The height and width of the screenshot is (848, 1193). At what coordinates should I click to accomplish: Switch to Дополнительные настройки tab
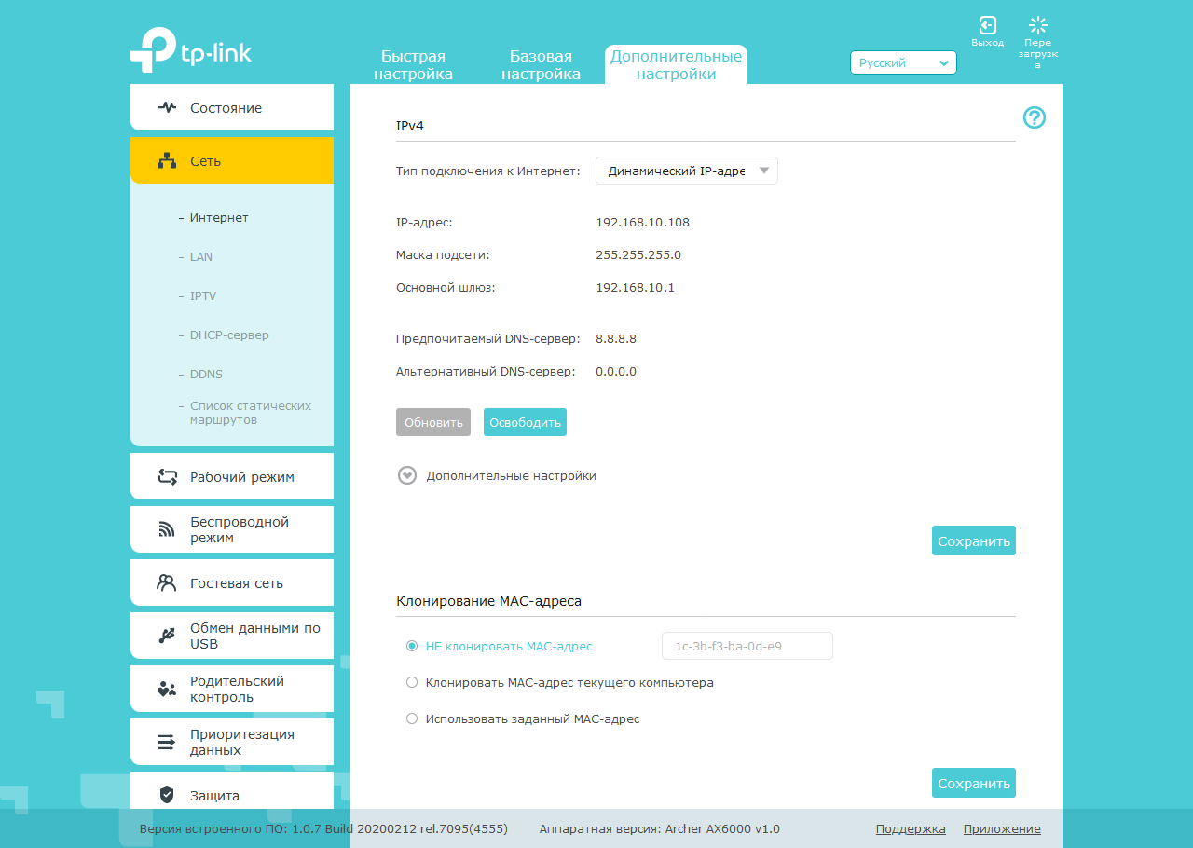click(x=677, y=65)
